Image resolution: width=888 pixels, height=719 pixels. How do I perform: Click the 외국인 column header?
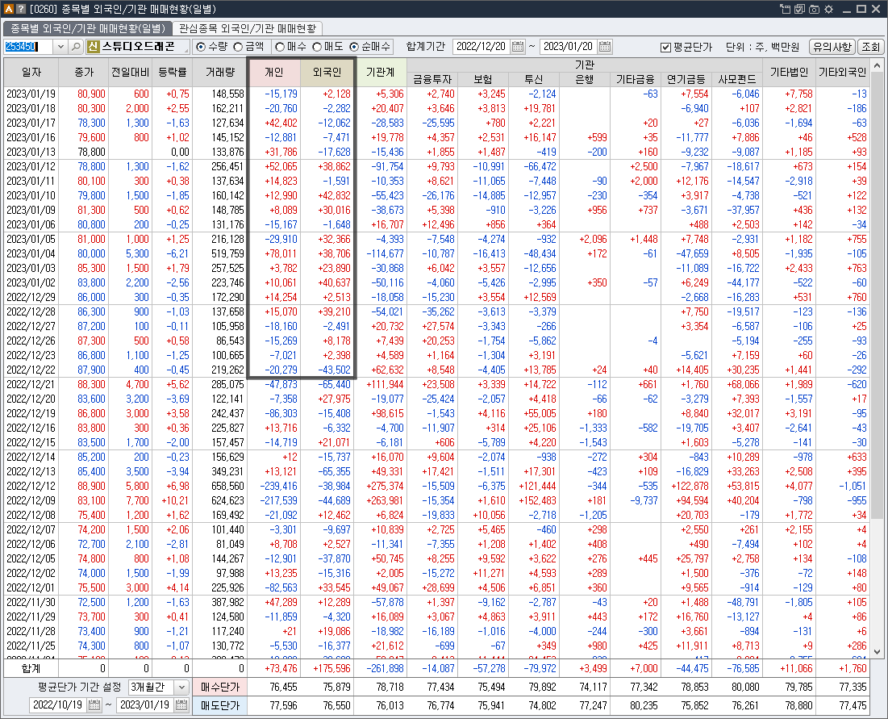(x=327, y=72)
